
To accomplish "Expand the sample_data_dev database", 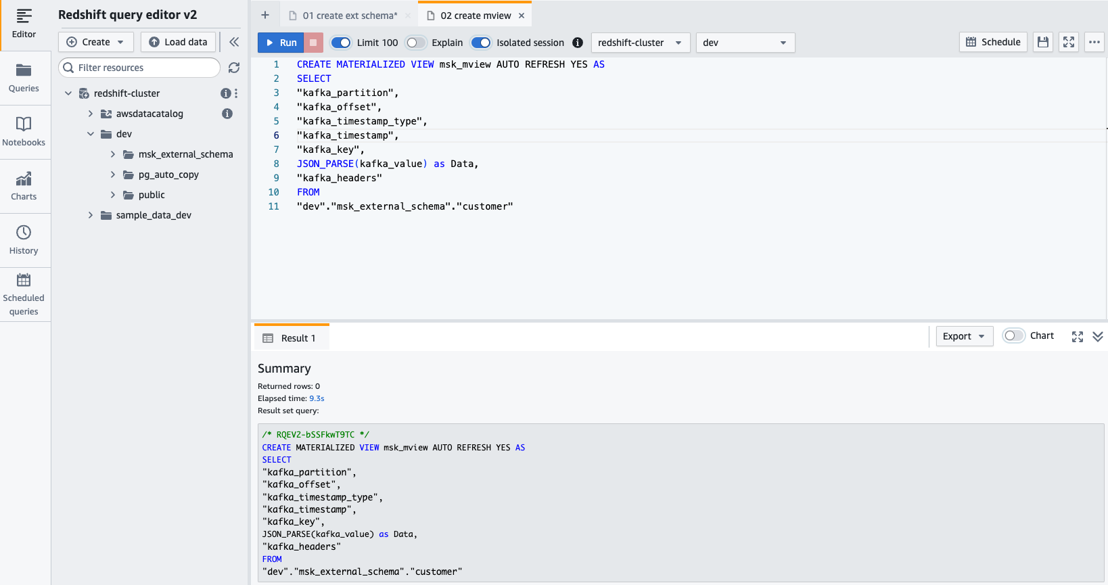I will pyautogui.click(x=91, y=215).
